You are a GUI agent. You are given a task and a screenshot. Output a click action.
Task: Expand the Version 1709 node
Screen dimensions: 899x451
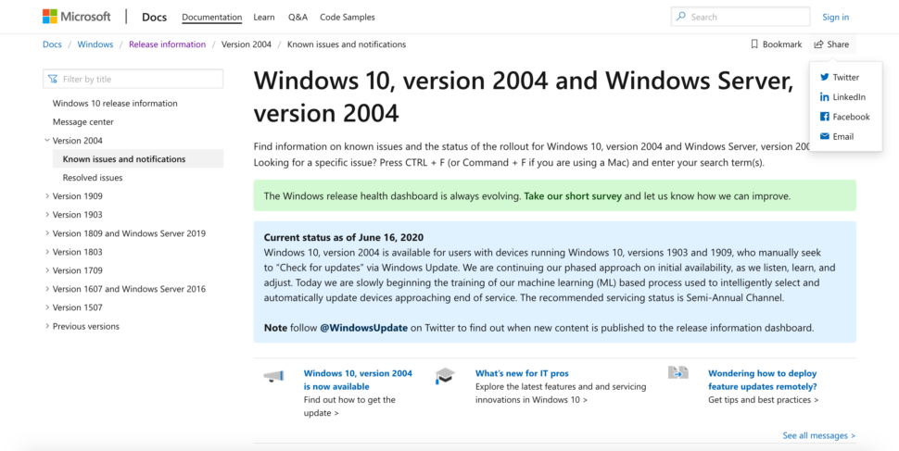point(47,270)
